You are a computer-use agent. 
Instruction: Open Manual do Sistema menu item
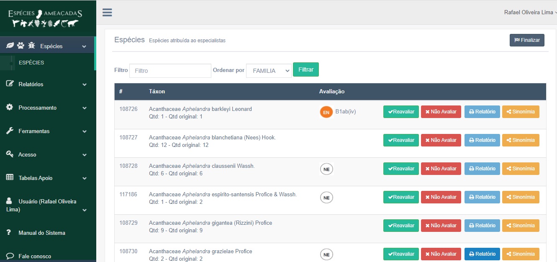(x=42, y=233)
